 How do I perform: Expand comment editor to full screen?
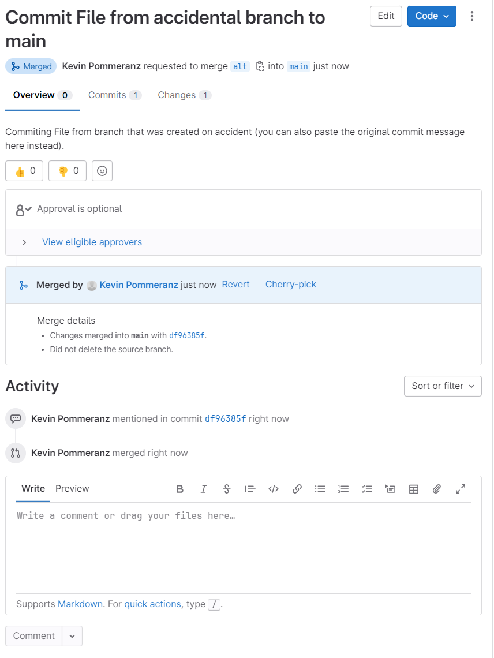(x=461, y=489)
